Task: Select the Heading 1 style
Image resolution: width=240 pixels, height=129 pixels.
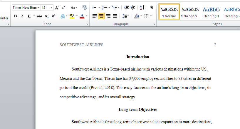Action: tap(212, 12)
